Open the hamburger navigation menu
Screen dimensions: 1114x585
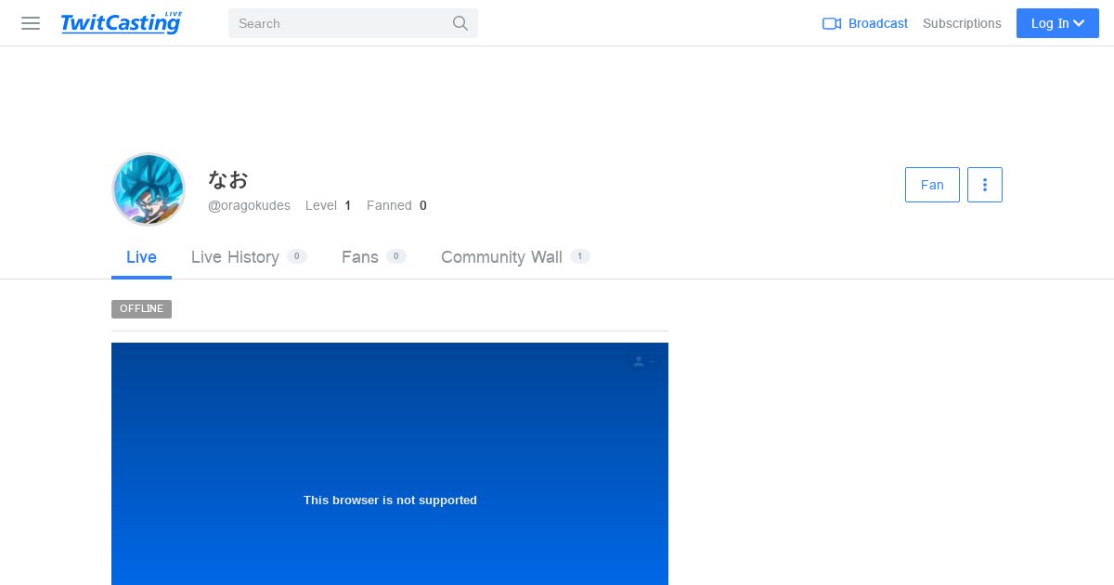(31, 23)
